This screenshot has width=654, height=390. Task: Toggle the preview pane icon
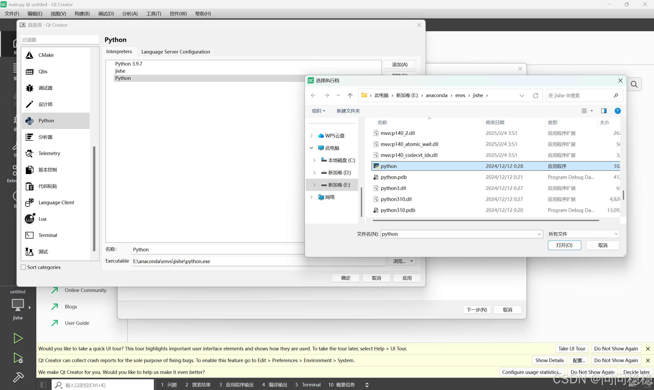[604, 111]
